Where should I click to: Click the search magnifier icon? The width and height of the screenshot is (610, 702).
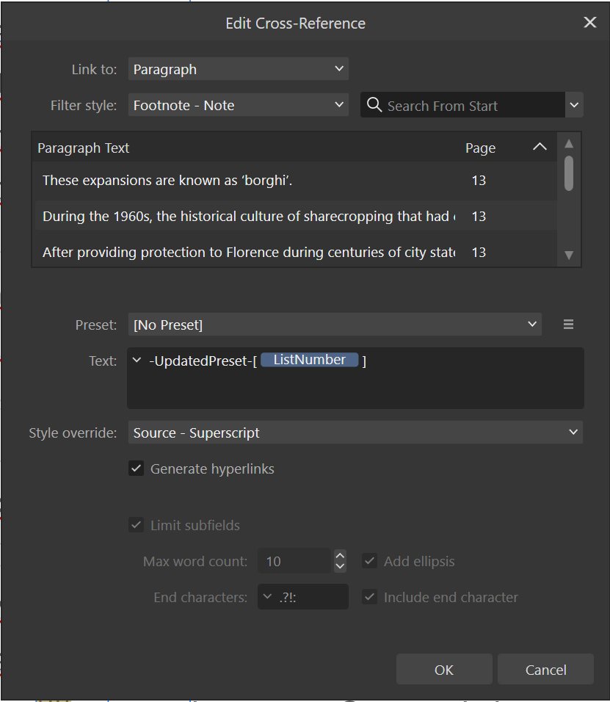pos(374,105)
